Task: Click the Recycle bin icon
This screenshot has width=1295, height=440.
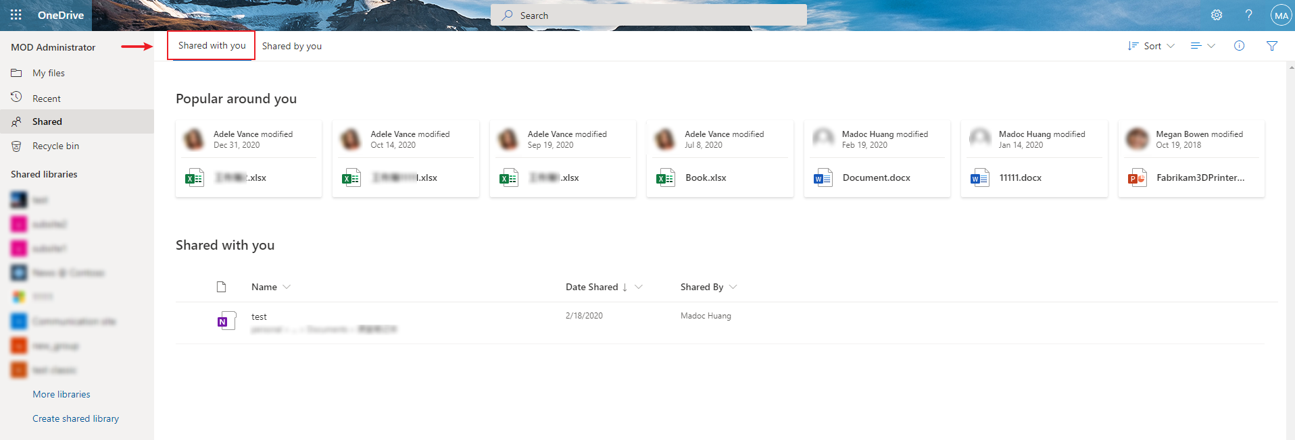Action: pyautogui.click(x=16, y=146)
